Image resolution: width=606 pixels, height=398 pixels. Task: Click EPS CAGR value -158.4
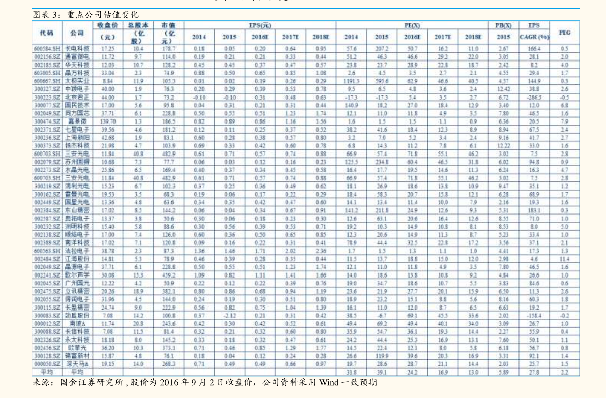pyautogui.click(x=534, y=316)
